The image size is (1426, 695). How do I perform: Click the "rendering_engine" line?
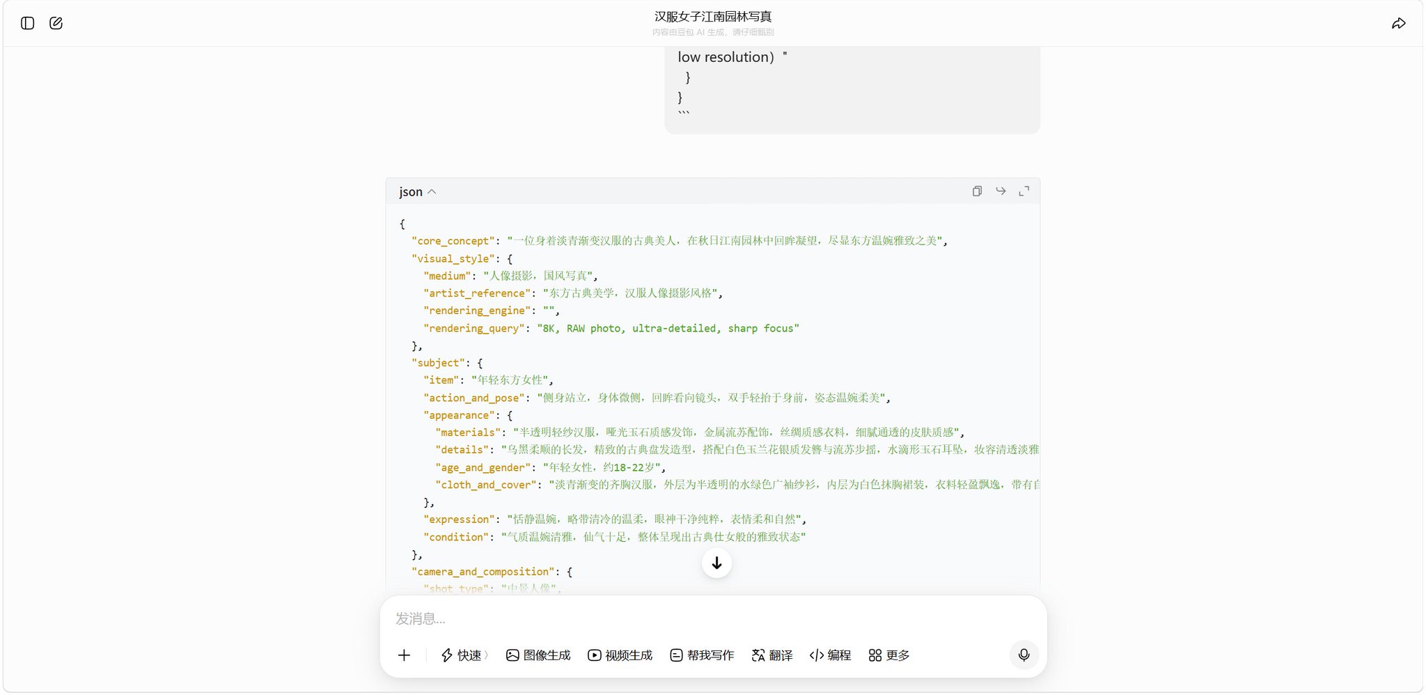tap(492, 311)
